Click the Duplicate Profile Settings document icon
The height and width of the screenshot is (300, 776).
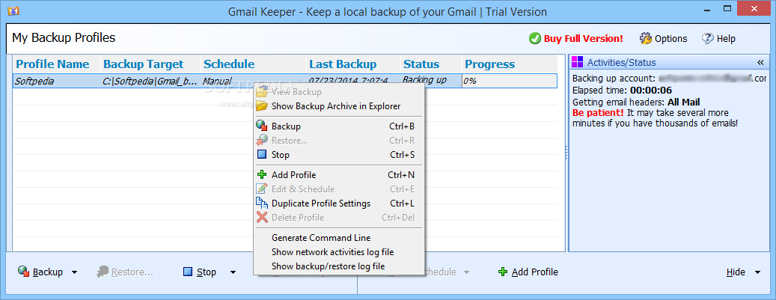[x=262, y=203]
